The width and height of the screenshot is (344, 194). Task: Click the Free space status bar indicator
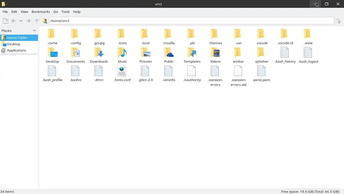pos(310,191)
